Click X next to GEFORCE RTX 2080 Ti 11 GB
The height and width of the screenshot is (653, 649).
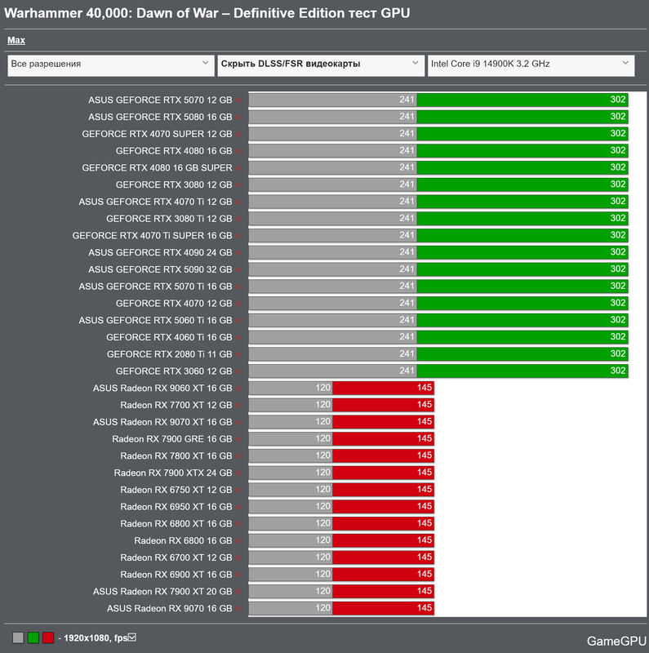click(x=238, y=355)
